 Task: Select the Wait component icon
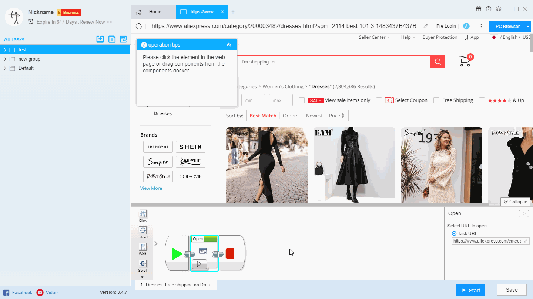pyautogui.click(x=143, y=247)
